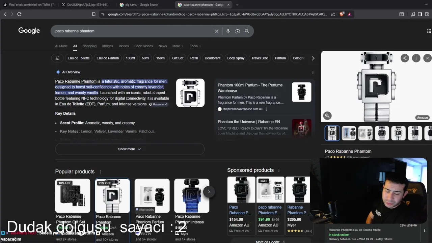Open the search filters slider icon
432x243 pixels.
click(57, 58)
